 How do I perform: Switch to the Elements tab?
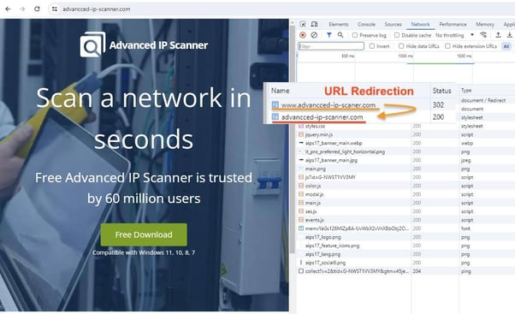pos(338,24)
